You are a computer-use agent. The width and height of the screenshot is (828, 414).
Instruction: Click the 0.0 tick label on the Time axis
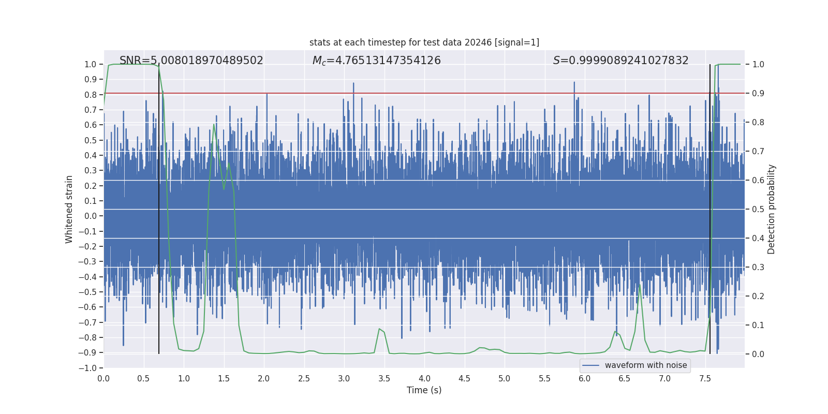104,378
